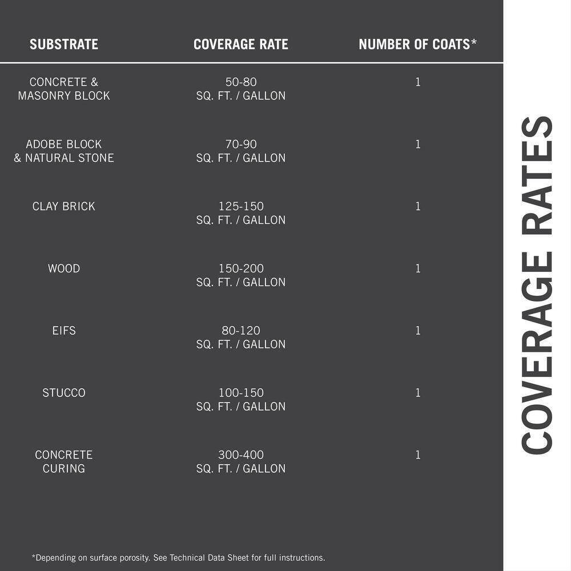The width and height of the screenshot is (571, 571).
Task: Click the 70-90 sq. ft. coverage value
Action: [x=241, y=151]
